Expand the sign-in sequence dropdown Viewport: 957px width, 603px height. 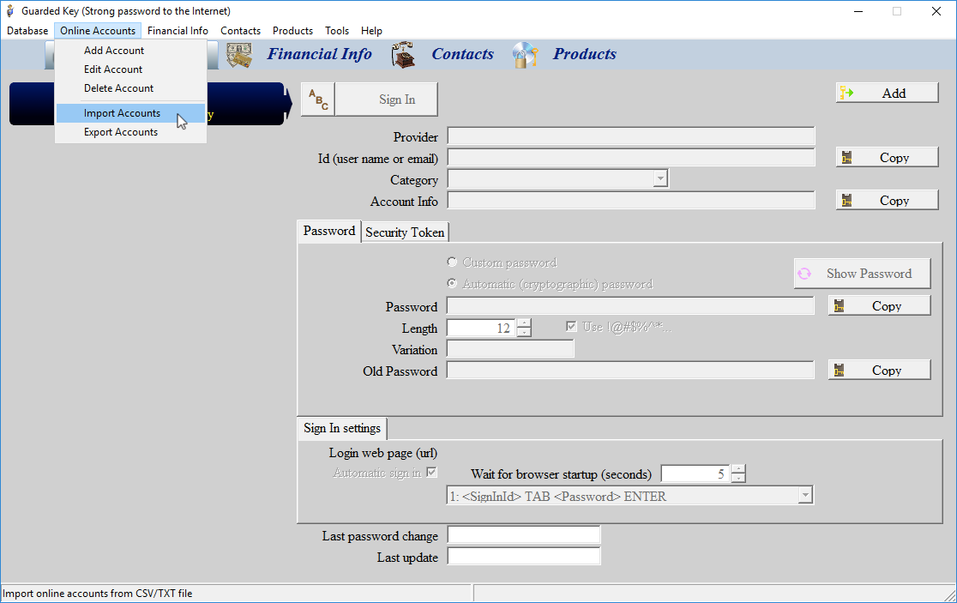point(805,495)
